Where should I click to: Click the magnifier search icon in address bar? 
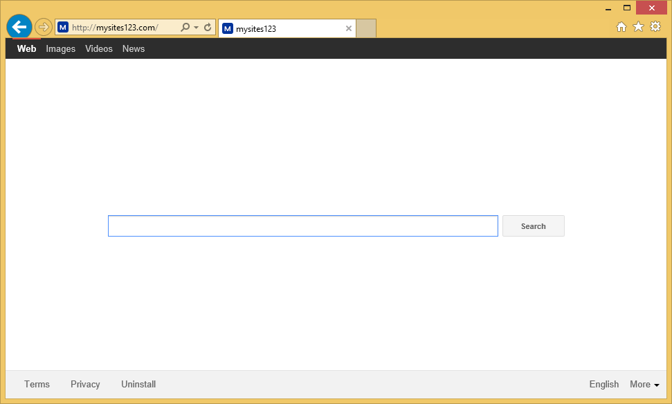point(185,28)
